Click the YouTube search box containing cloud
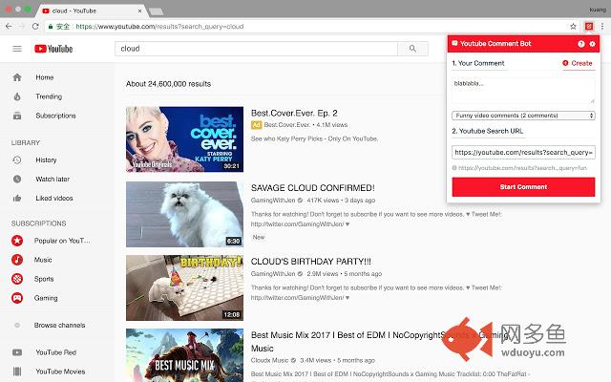This screenshot has height=382, width=611. click(256, 49)
